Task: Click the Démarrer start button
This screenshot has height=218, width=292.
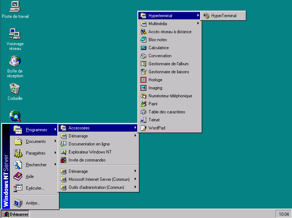Action: click(x=15, y=214)
